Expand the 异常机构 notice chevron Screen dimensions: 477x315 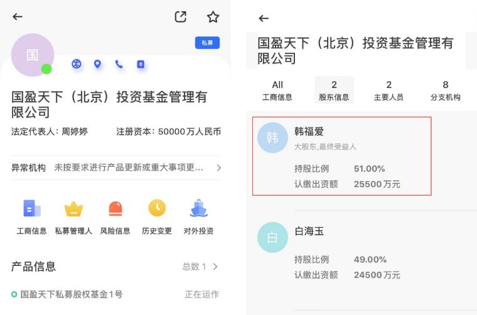[x=218, y=167]
